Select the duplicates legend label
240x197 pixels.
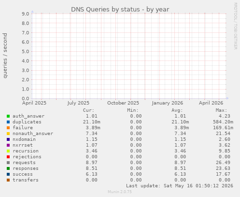(27, 122)
